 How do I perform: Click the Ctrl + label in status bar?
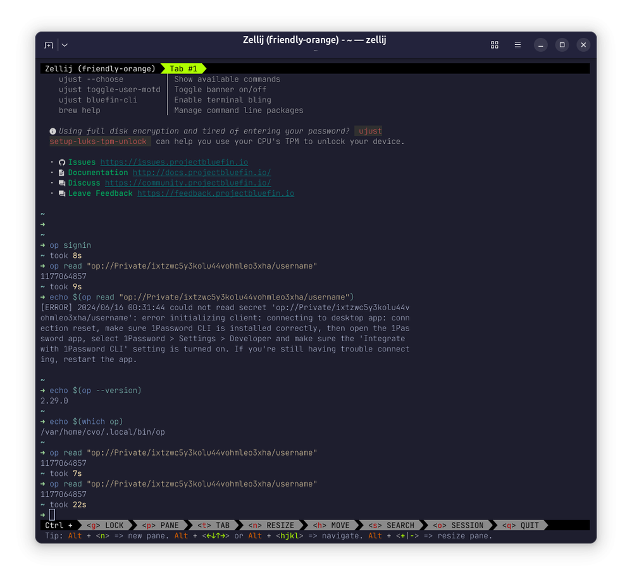[59, 525]
